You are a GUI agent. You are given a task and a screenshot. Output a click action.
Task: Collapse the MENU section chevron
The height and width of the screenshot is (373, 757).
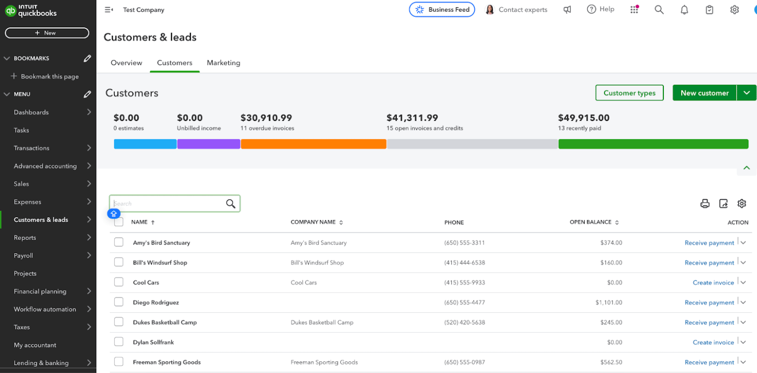(x=7, y=94)
